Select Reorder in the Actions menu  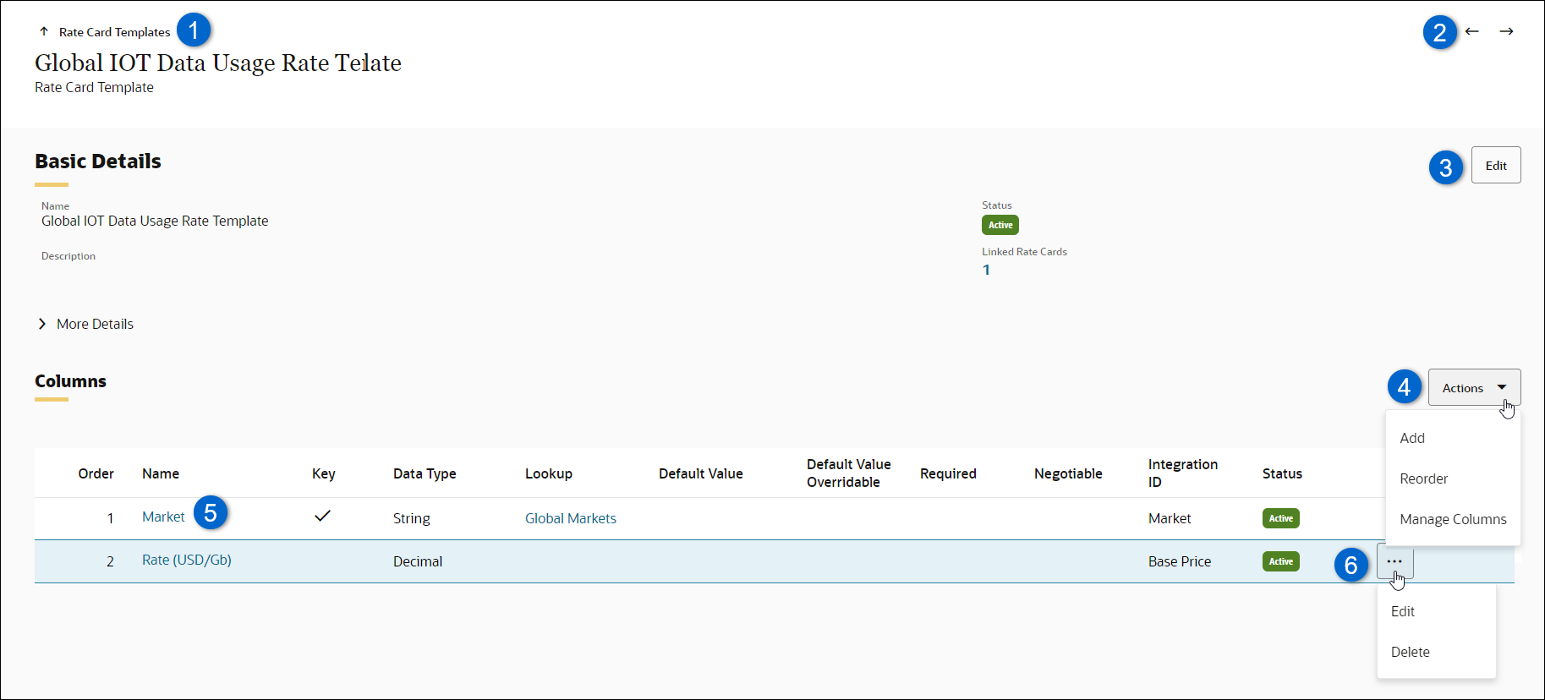(x=1423, y=479)
